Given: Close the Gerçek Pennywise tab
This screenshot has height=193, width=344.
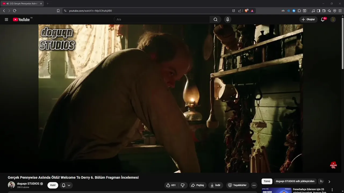Looking at the screenshot, I should pyautogui.click(x=41, y=3).
